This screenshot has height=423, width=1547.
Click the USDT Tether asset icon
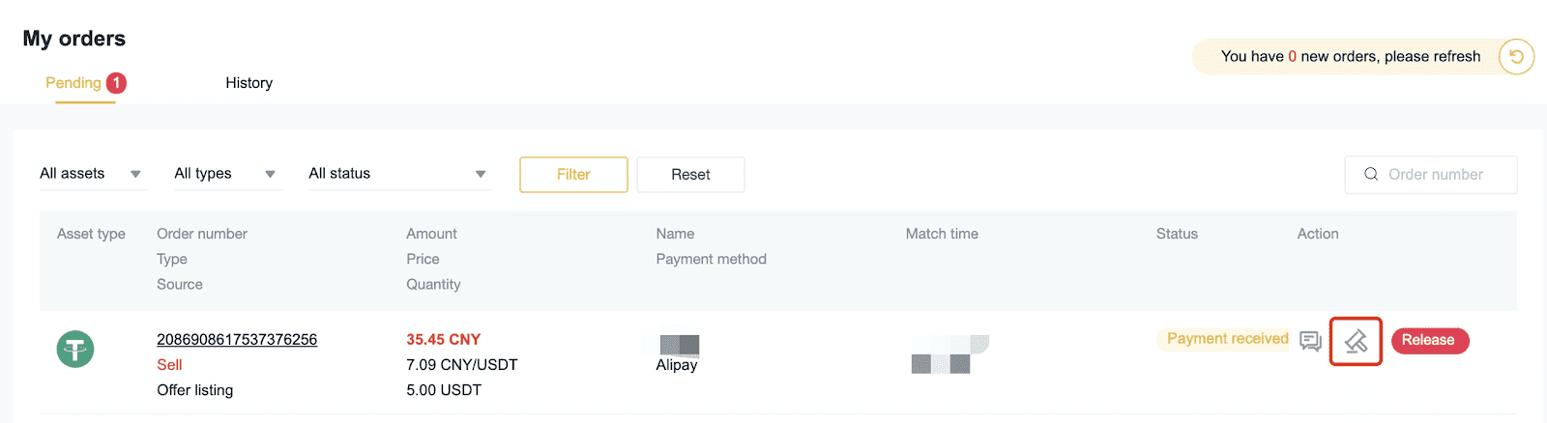(x=75, y=349)
